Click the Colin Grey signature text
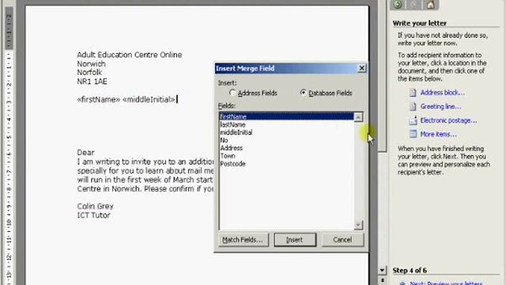This screenshot has height=285, width=506. pos(95,206)
